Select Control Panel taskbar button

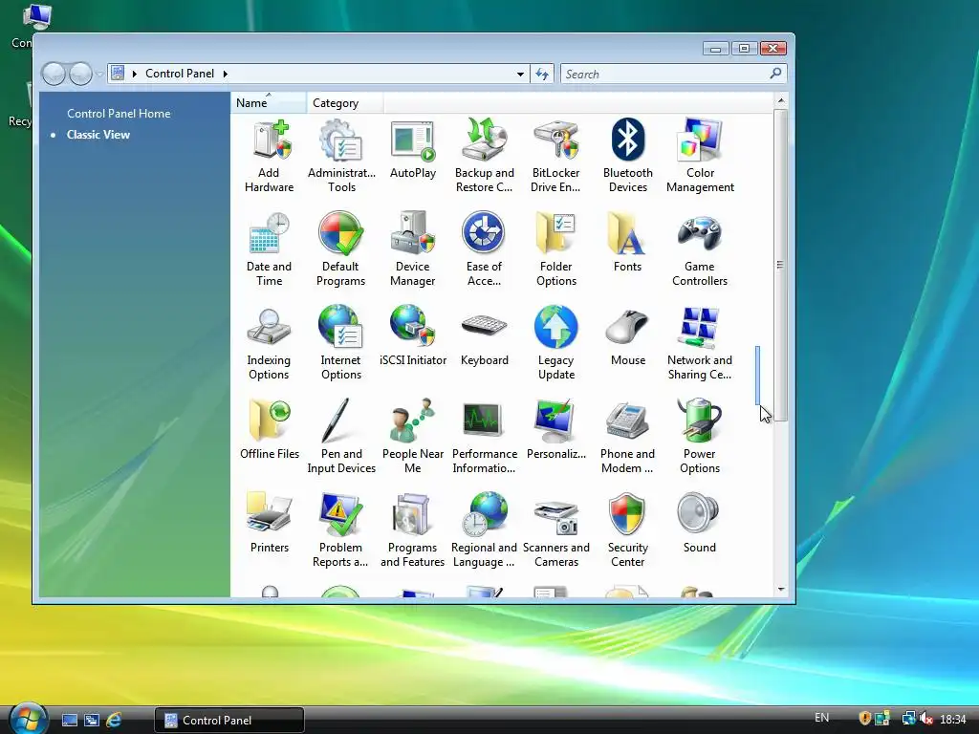tap(229, 721)
